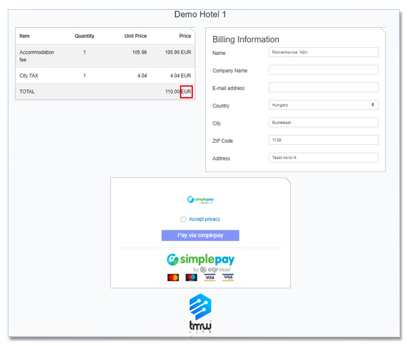The width and height of the screenshot is (412, 346).
Task: Click the last Visa card icon on right
Action: click(x=228, y=277)
